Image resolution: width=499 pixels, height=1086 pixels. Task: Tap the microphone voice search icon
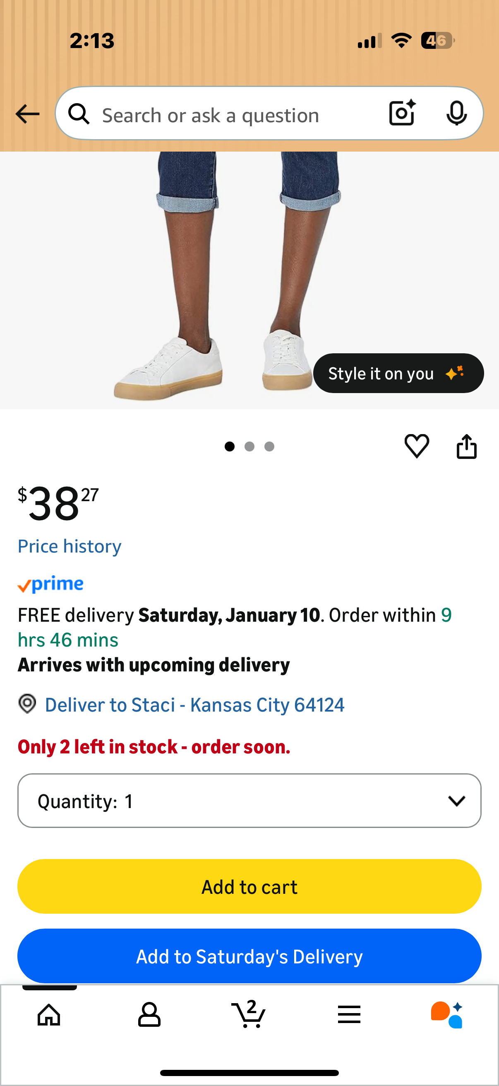pyautogui.click(x=456, y=113)
